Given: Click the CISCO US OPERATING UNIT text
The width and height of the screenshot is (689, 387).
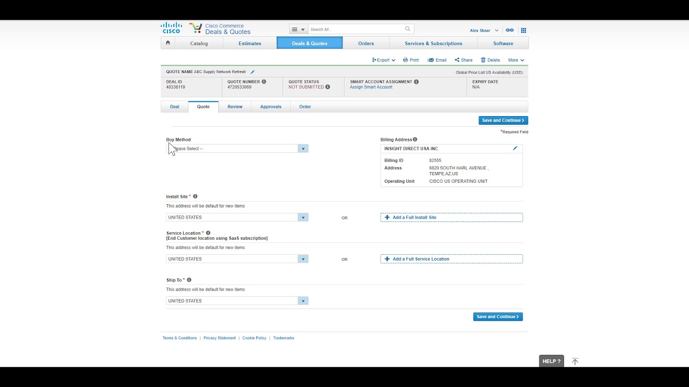Looking at the screenshot, I should click(458, 181).
